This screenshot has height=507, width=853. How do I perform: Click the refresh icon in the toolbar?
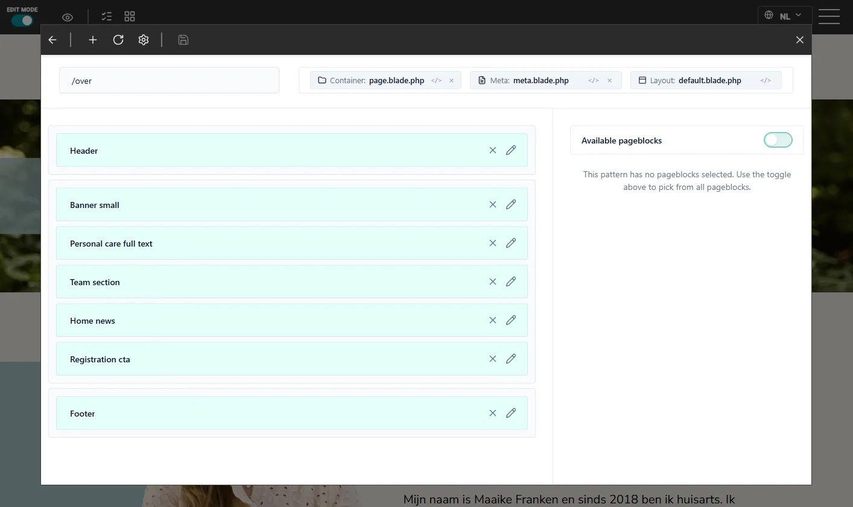[x=118, y=40]
